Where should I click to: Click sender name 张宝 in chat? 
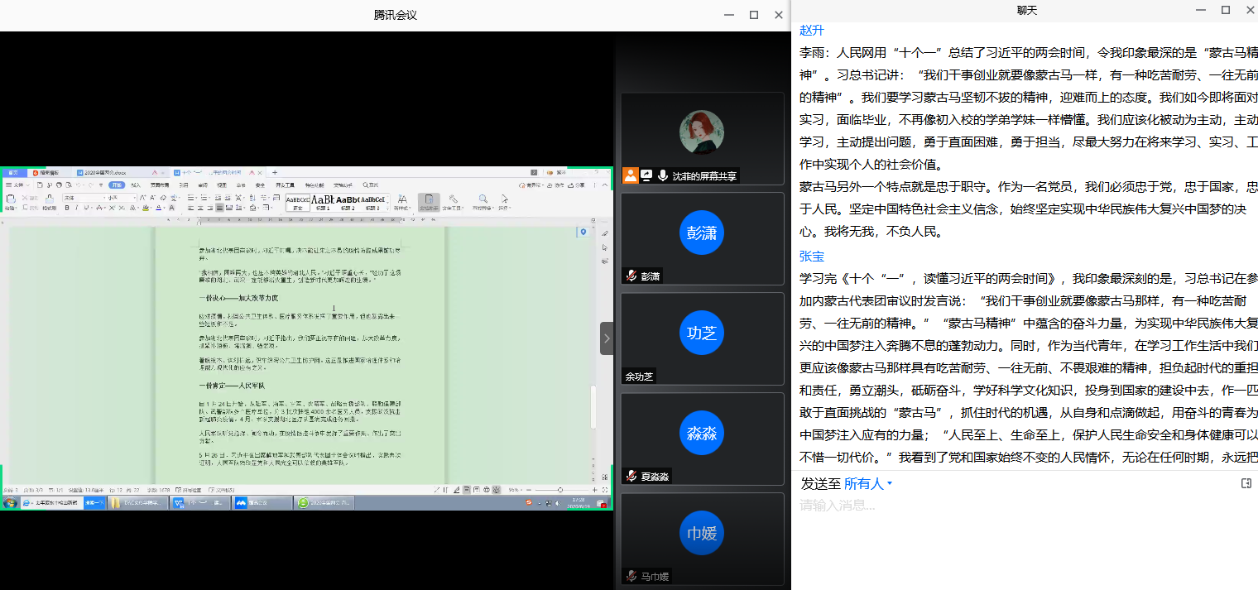pyautogui.click(x=812, y=257)
